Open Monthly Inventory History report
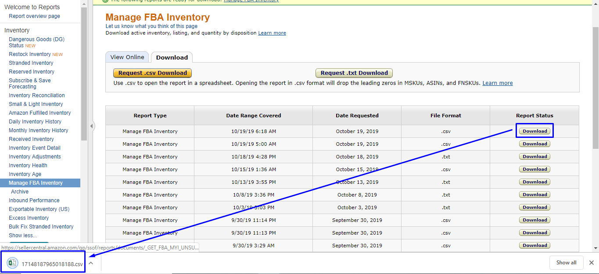The image size is (599, 274). (x=39, y=130)
